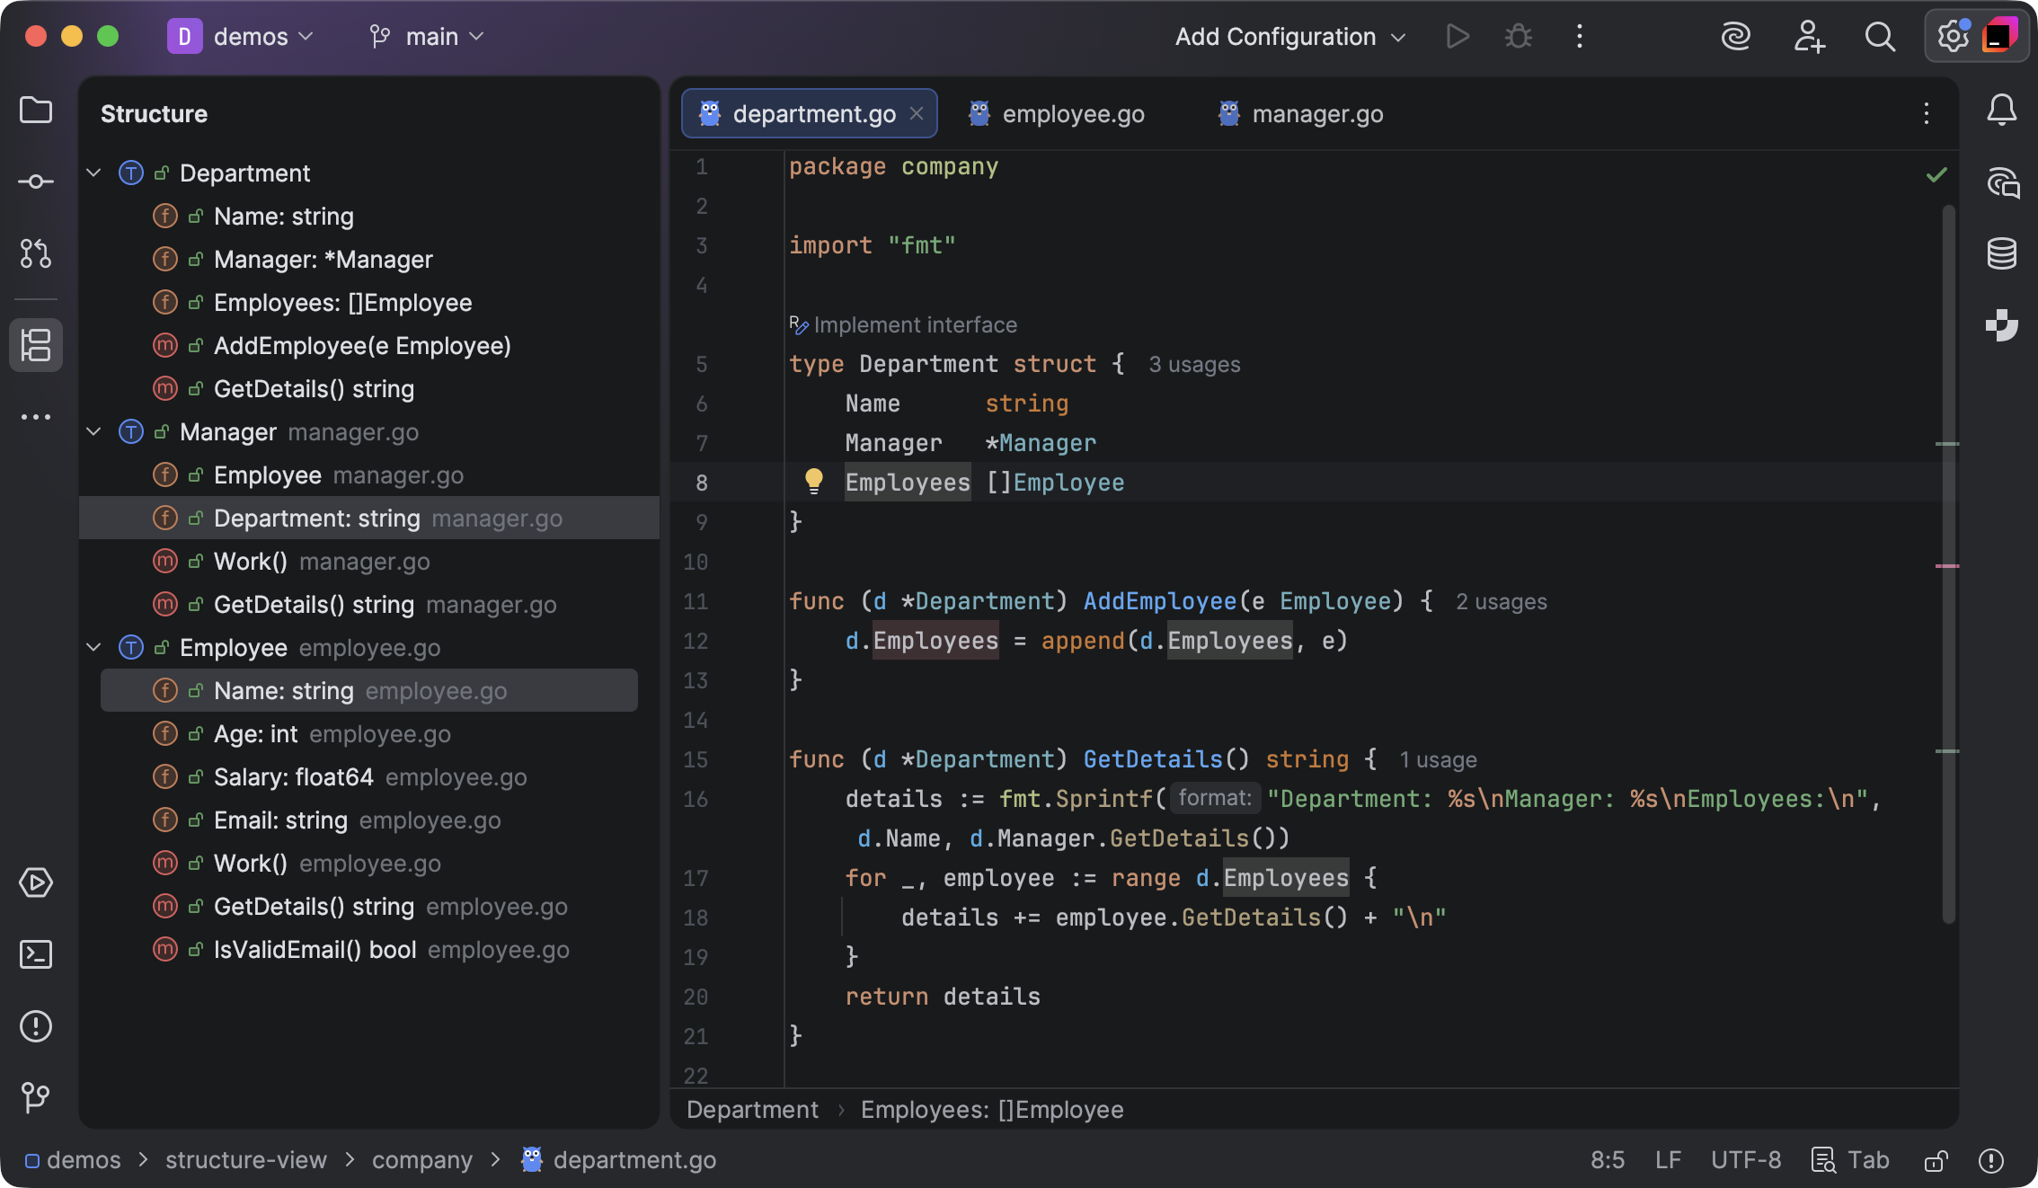Open the Pull Requests tool window
The image size is (2038, 1188).
(x=36, y=253)
